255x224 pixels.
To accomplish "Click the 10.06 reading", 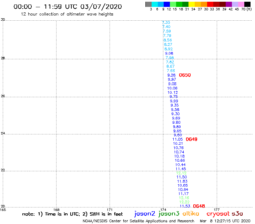I will pos(172,88).
